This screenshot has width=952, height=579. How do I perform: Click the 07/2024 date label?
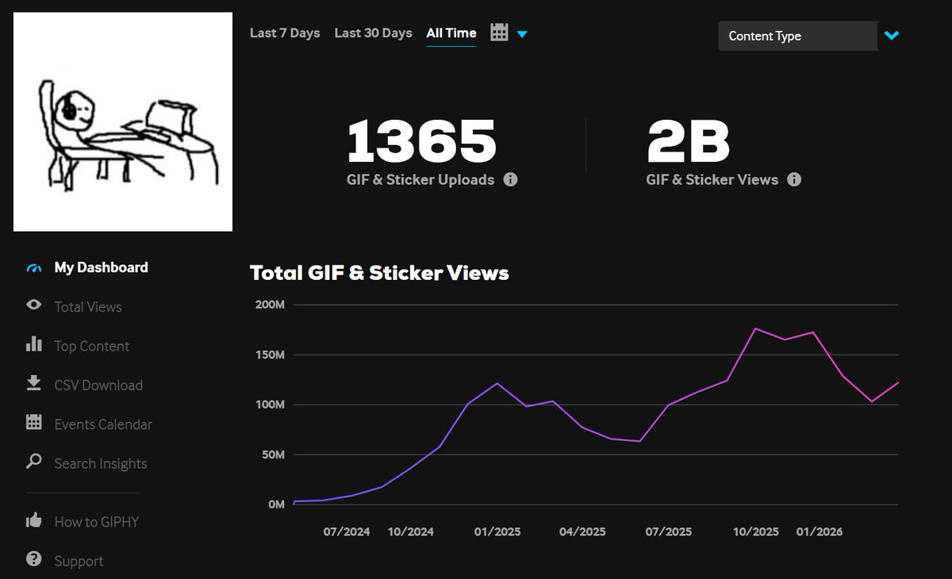[347, 531]
